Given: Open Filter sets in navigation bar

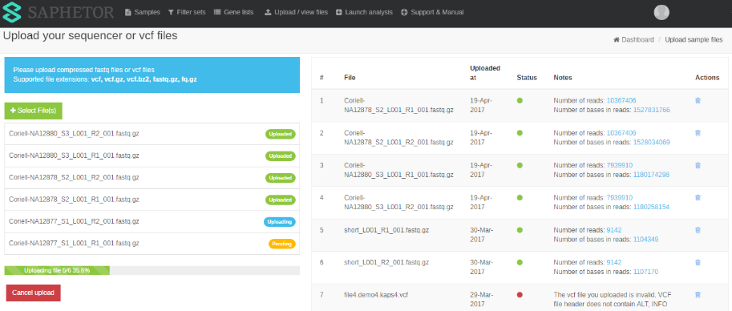Looking at the screenshot, I should point(186,12).
